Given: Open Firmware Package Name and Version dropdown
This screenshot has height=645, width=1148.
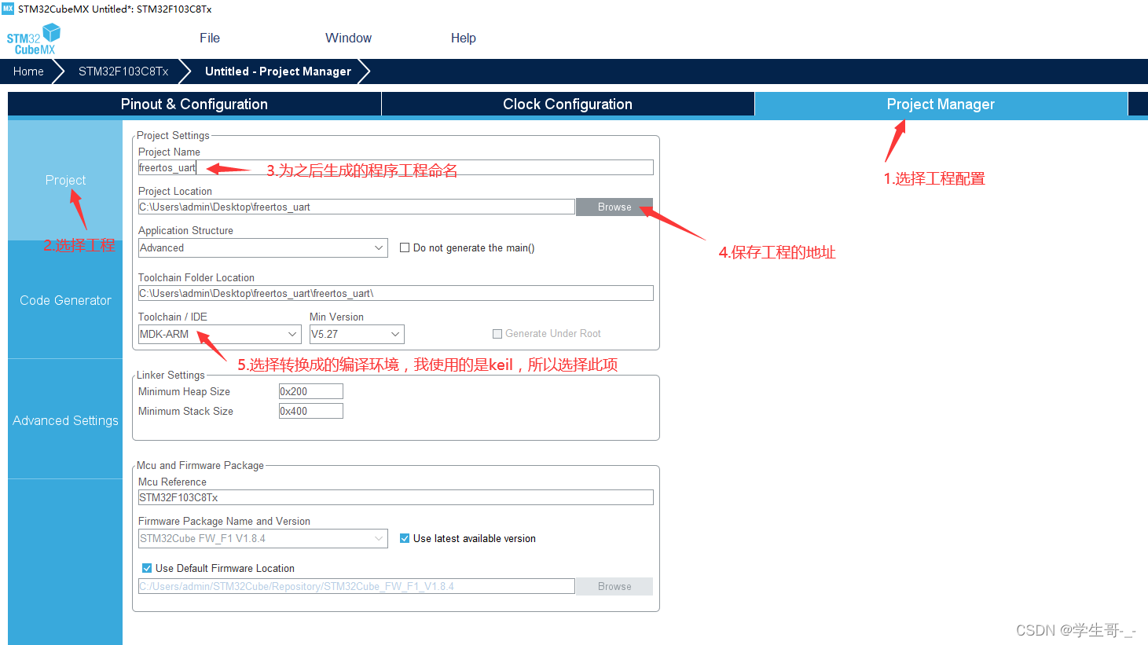Looking at the screenshot, I should [263, 538].
